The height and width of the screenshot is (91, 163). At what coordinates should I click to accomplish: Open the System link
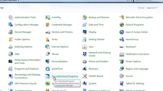[92, 83]
